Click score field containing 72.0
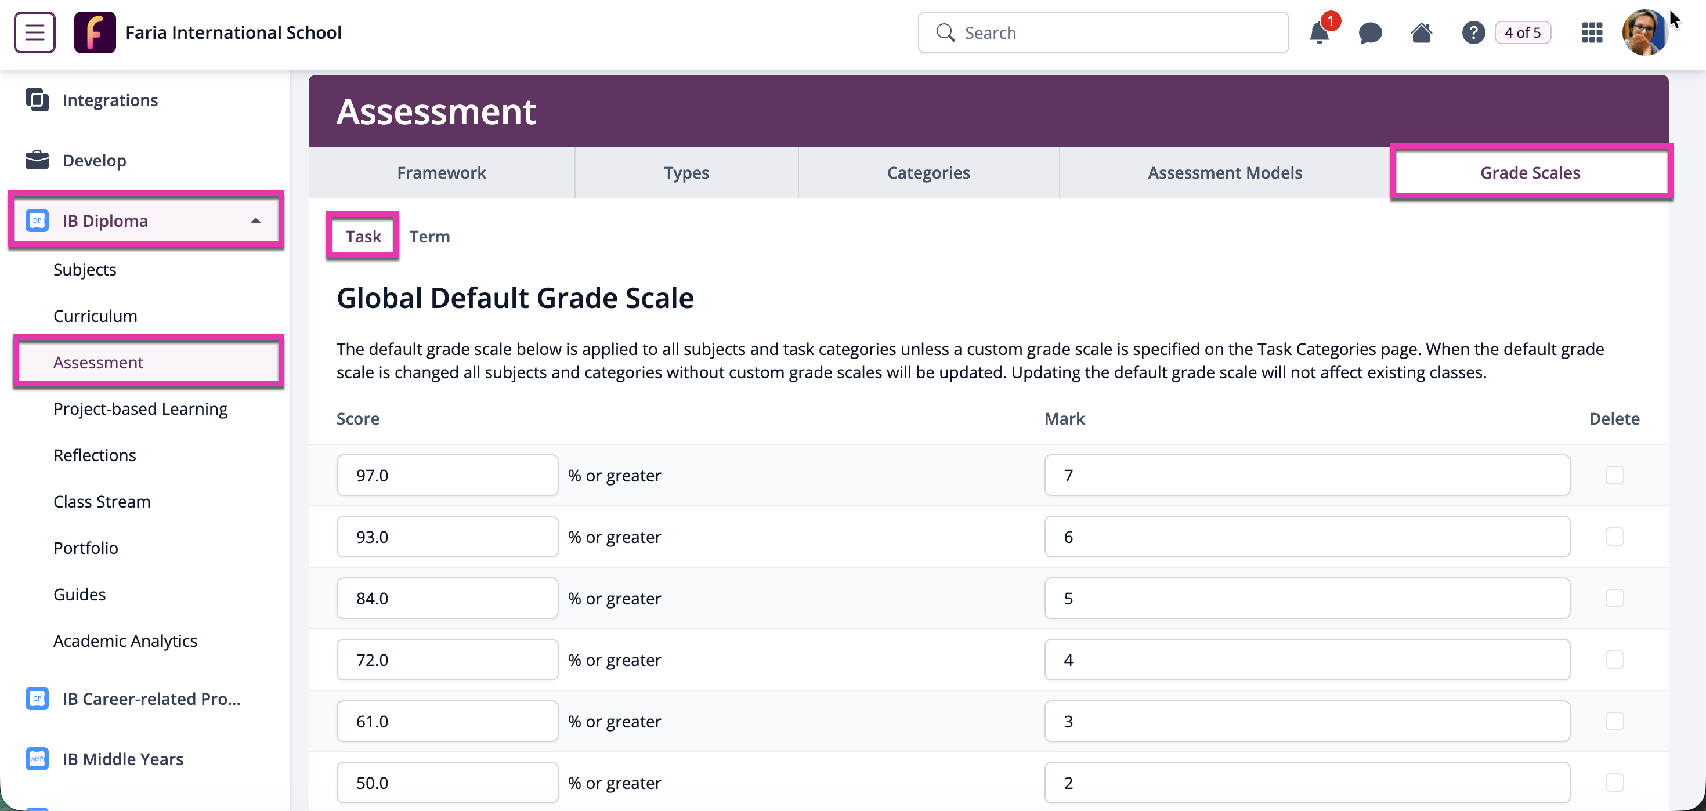 (x=447, y=660)
